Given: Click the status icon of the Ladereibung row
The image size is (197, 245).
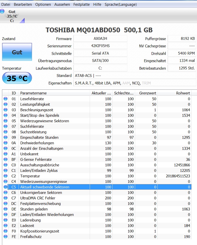Looking at the screenshot, I should coord(6,220).
